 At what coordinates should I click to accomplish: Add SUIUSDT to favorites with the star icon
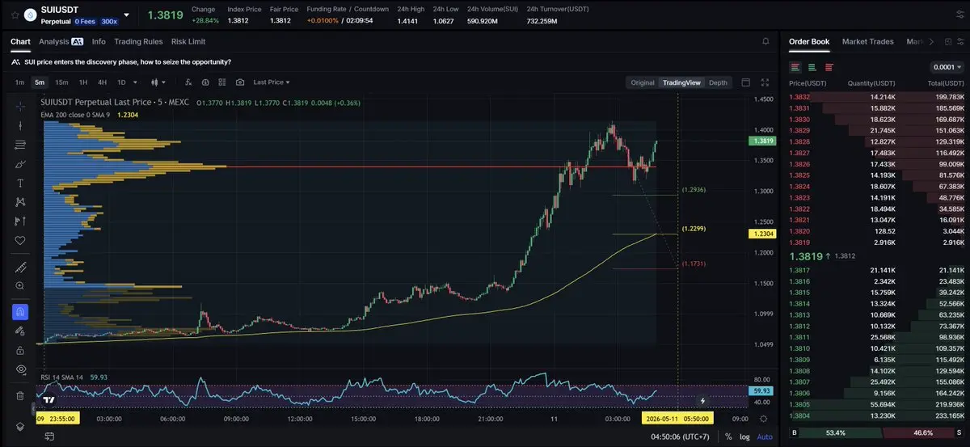click(x=15, y=15)
